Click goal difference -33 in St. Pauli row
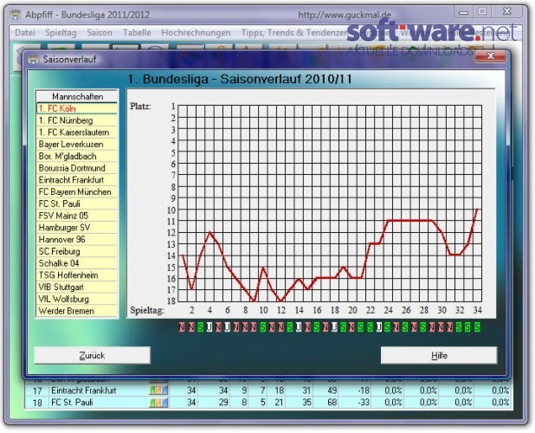535x433 pixels. 364,403
